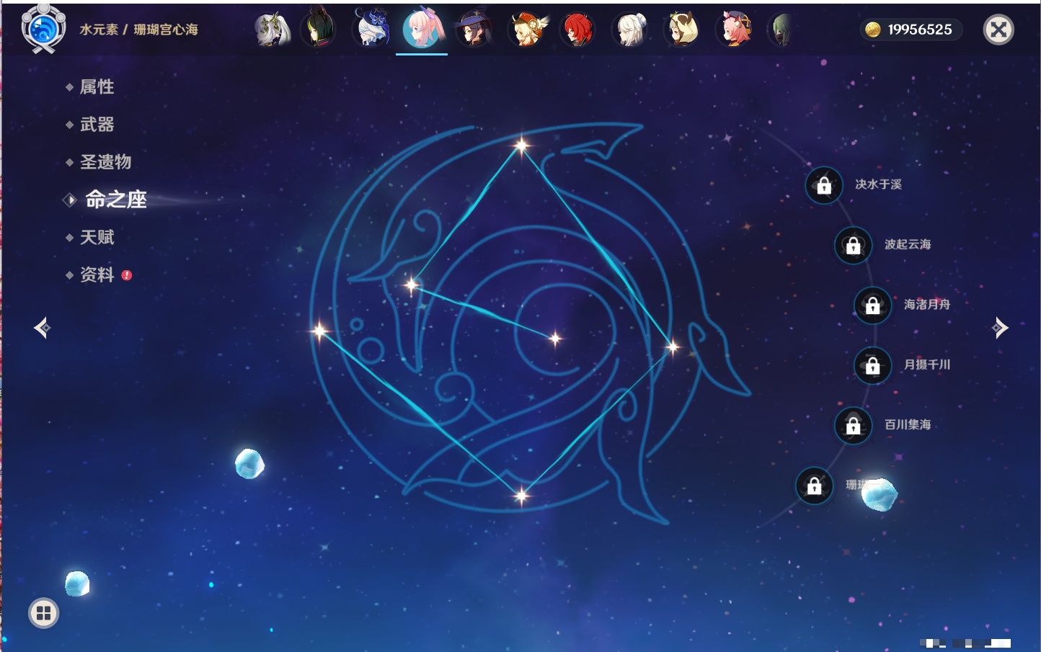
Task: Pick Klee's red-hat portrait
Action: pos(527,30)
